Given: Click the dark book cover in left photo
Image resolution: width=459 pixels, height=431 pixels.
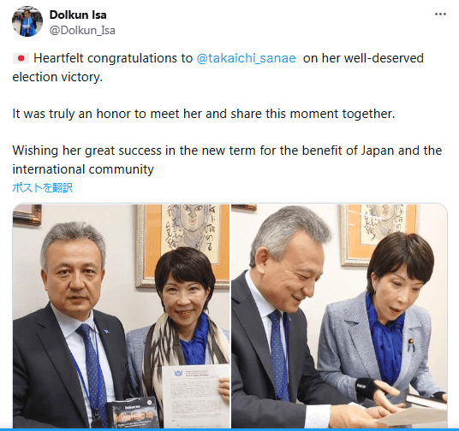Looking at the screenshot, I should pyautogui.click(x=133, y=413).
